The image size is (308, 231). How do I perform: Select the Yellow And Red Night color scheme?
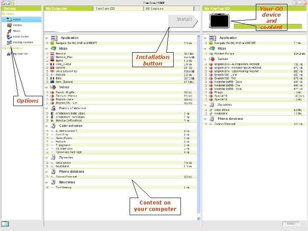coord(120,152)
